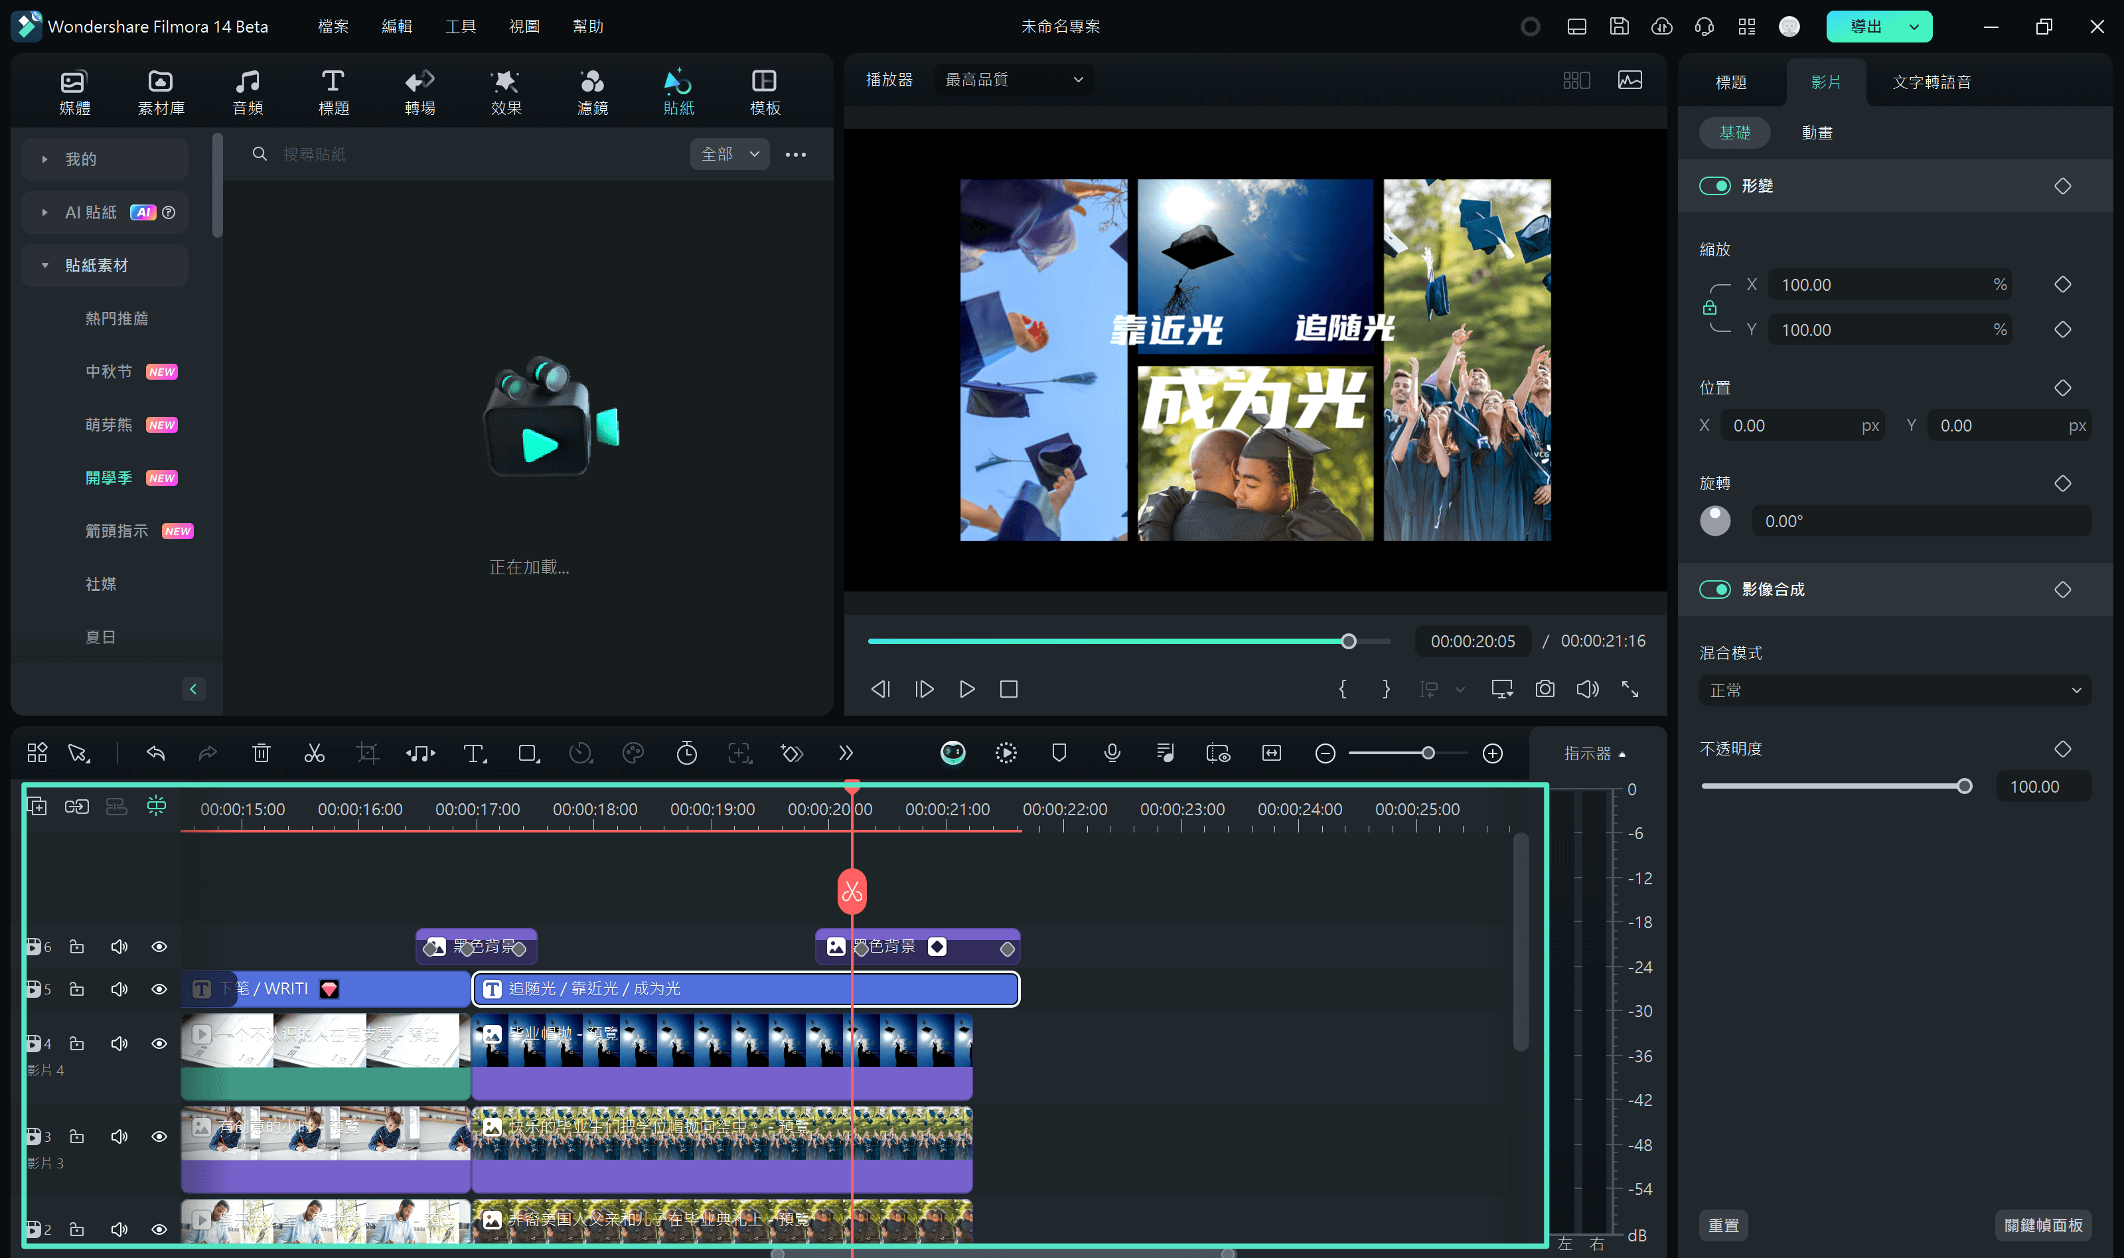Expand the 我的 sidebar section
The height and width of the screenshot is (1258, 2124).
point(104,159)
